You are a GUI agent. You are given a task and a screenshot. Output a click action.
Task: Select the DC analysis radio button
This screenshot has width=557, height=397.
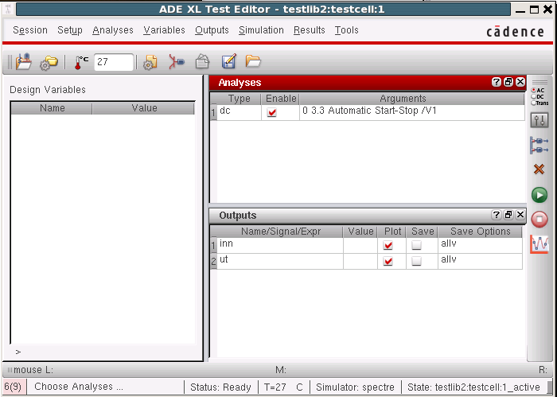click(x=534, y=96)
